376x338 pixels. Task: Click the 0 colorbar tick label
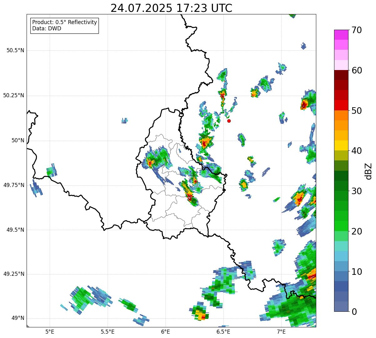point(354,312)
